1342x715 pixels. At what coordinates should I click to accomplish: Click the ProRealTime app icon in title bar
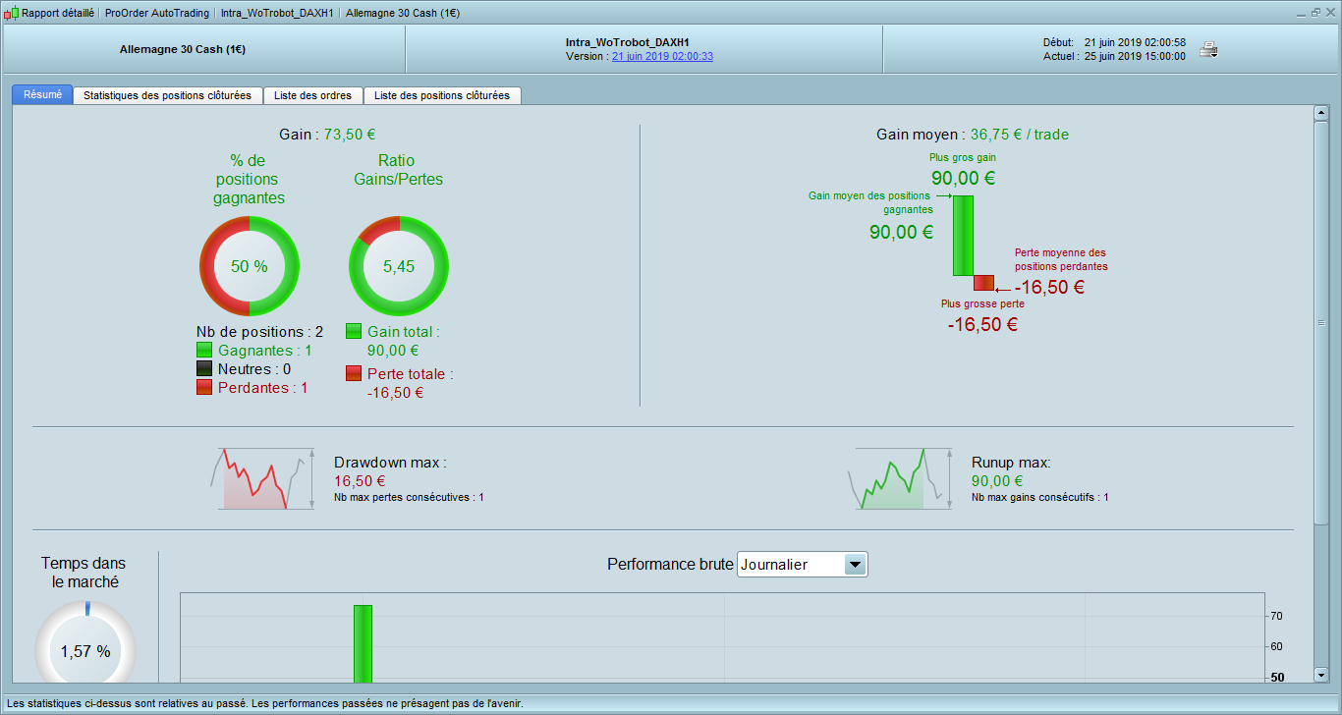(11, 14)
